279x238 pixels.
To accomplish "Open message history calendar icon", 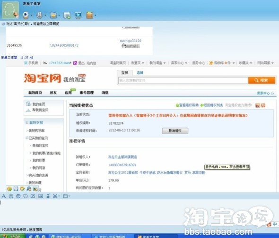I will pyautogui.click(x=65, y=196).
